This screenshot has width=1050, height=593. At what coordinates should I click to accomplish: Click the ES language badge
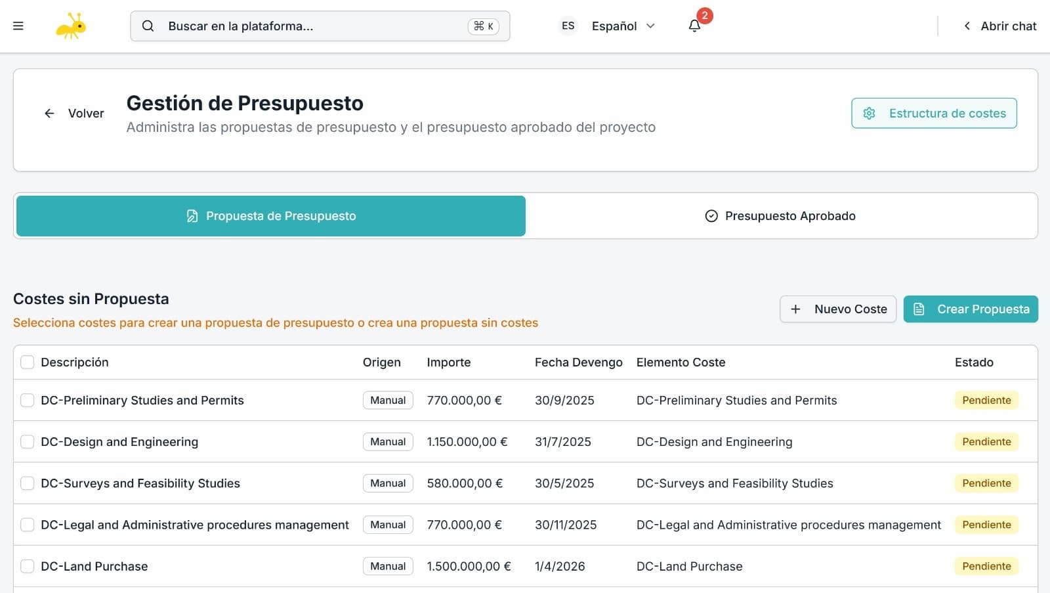point(568,26)
